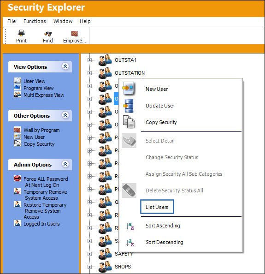Select the OUTSTATION tree label
This screenshot has width=265, height=274.
(130, 73)
